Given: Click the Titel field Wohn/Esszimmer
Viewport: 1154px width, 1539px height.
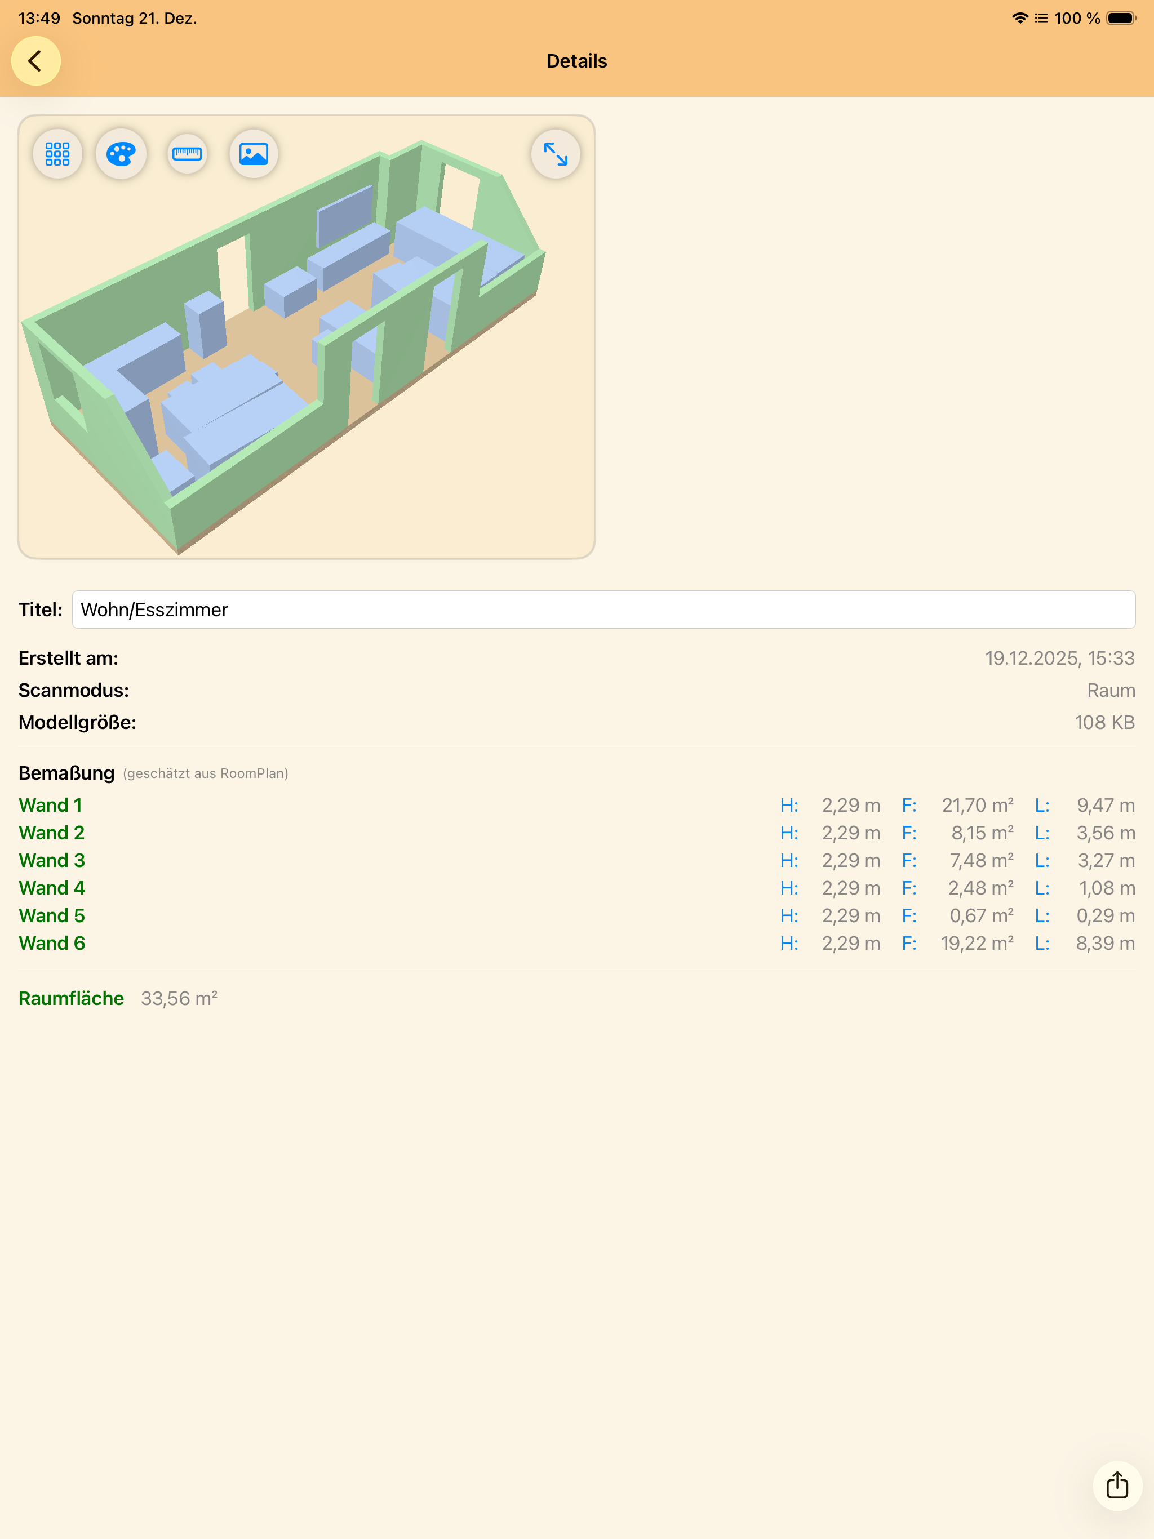Looking at the screenshot, I should point(603,610).
